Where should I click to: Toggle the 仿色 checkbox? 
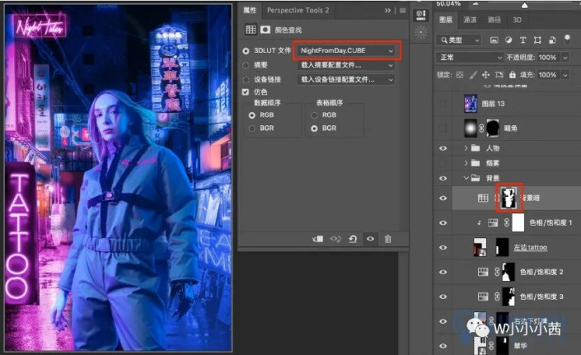pyautogui.click(x=246, y=91)
